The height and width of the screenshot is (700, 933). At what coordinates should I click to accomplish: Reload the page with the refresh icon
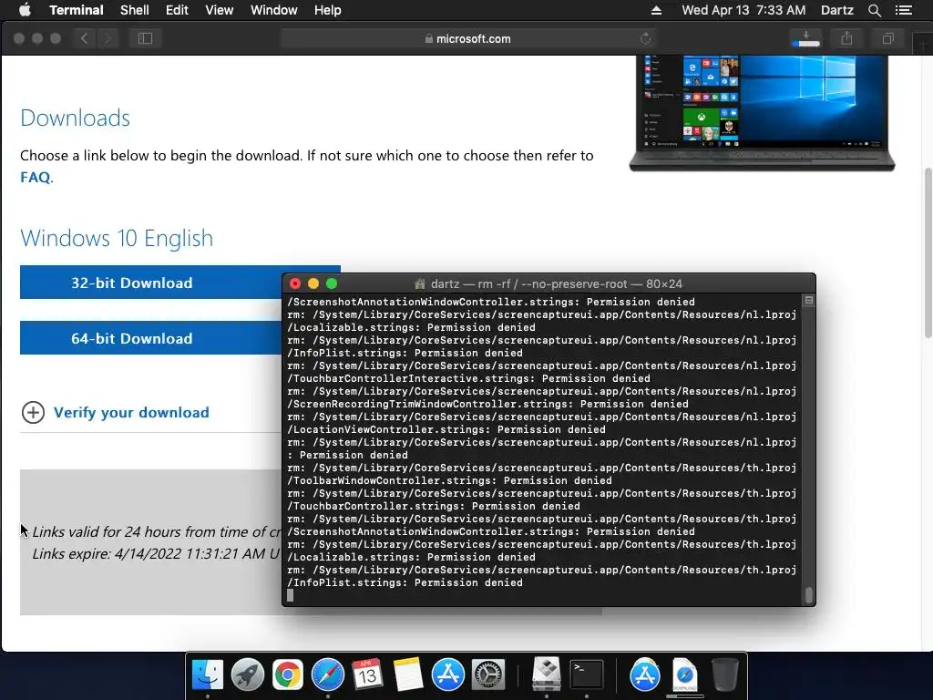click(x=646, y=38)
